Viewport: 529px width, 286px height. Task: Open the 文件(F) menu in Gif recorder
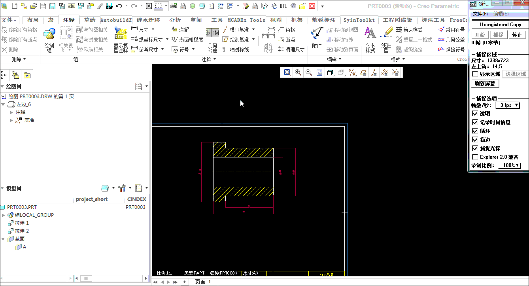click(x=480, y=14)
